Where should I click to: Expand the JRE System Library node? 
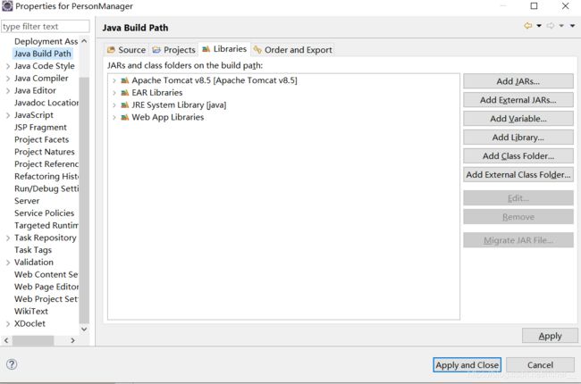(114, 105)
